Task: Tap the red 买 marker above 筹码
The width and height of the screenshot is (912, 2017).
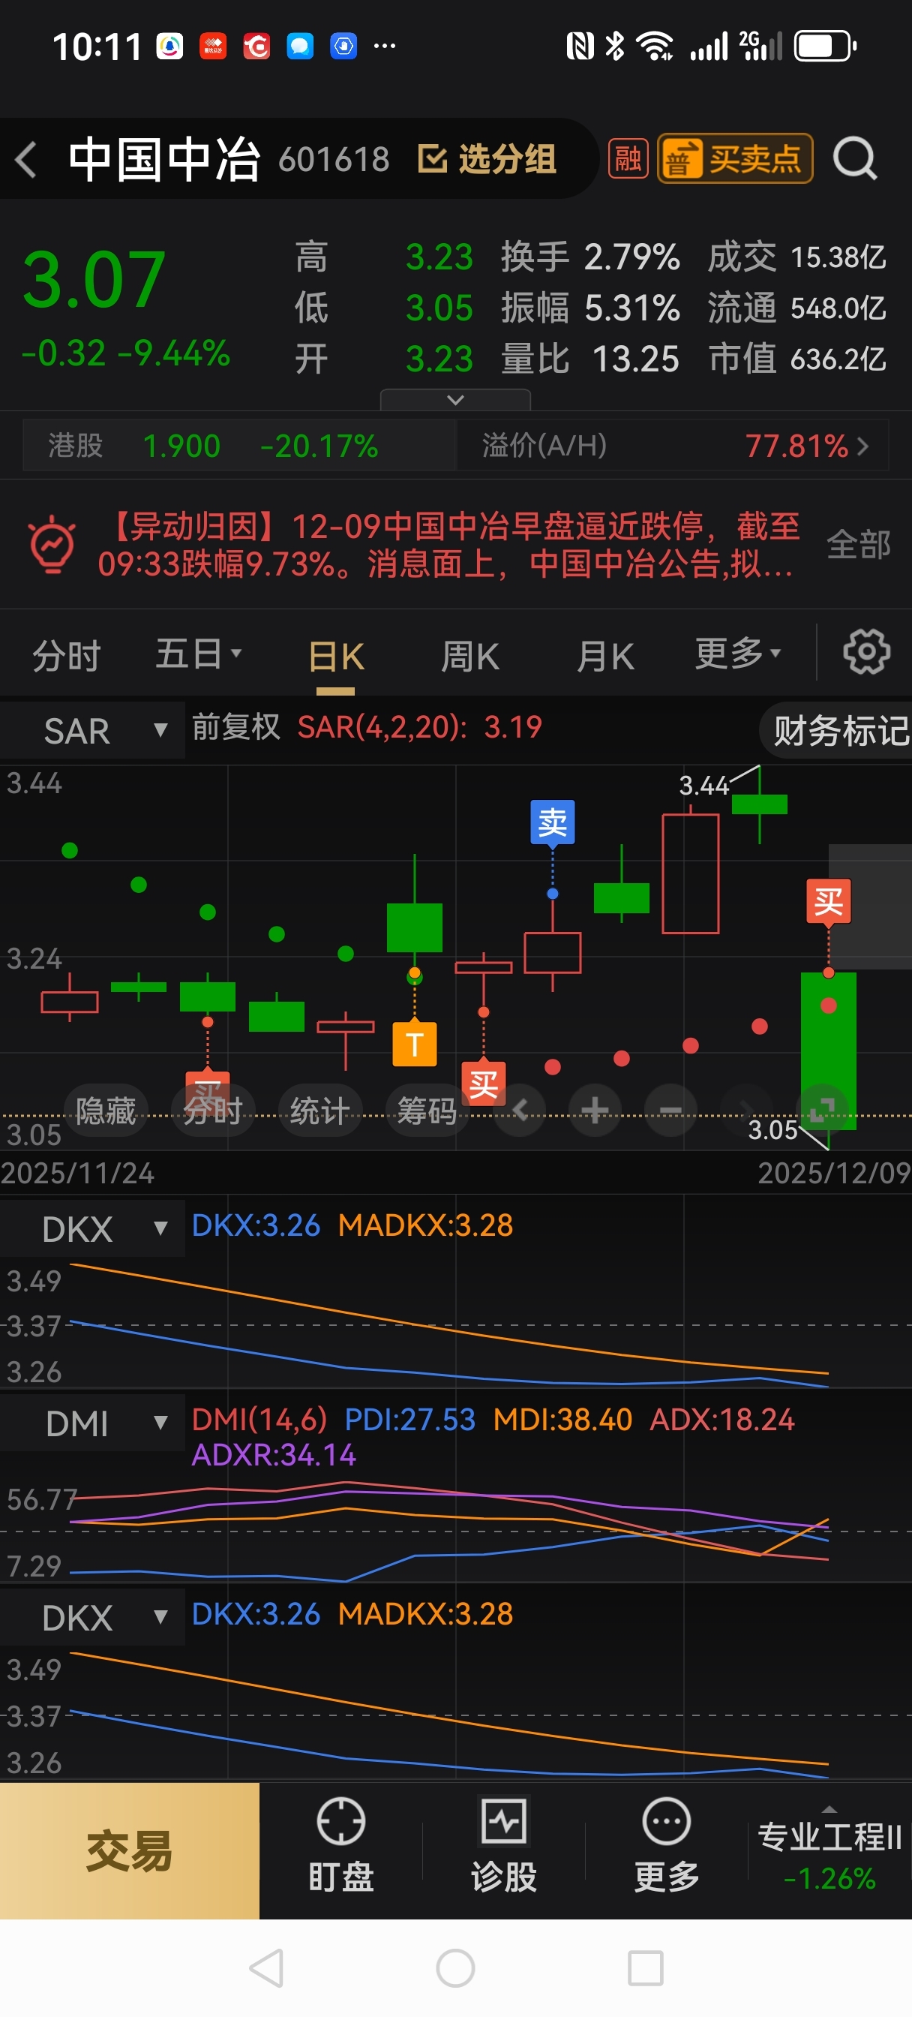Action: pos(483,1084)
